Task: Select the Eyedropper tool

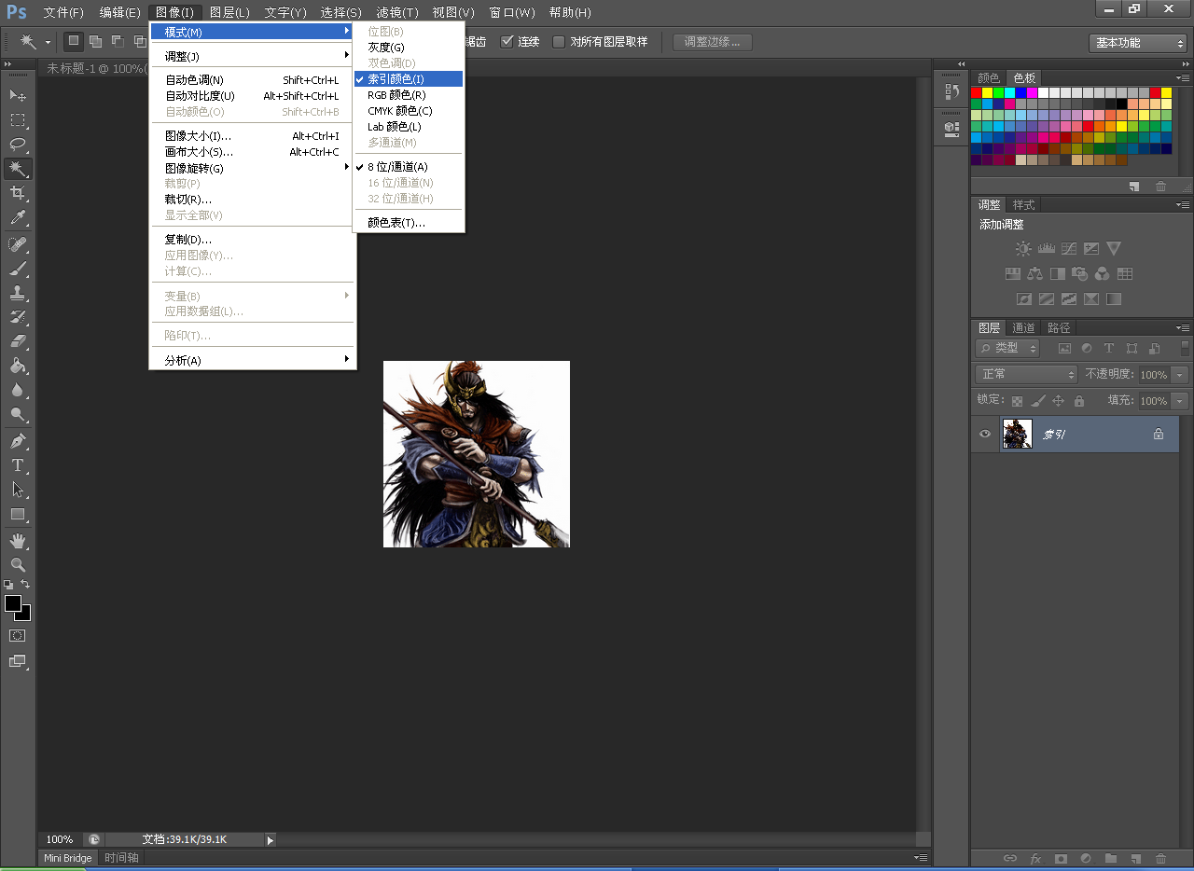Action: (x=18, y=218)
